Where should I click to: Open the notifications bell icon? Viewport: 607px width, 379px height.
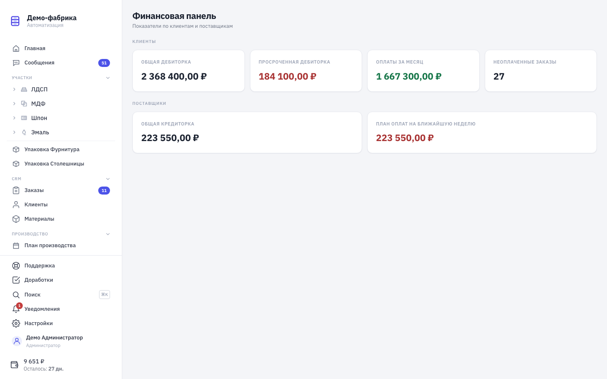click(16, 309)
